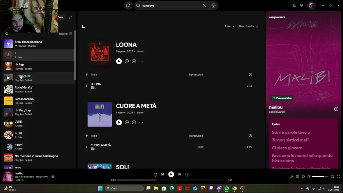
Task: Open the SOLI album title
Action: (122, 166)
